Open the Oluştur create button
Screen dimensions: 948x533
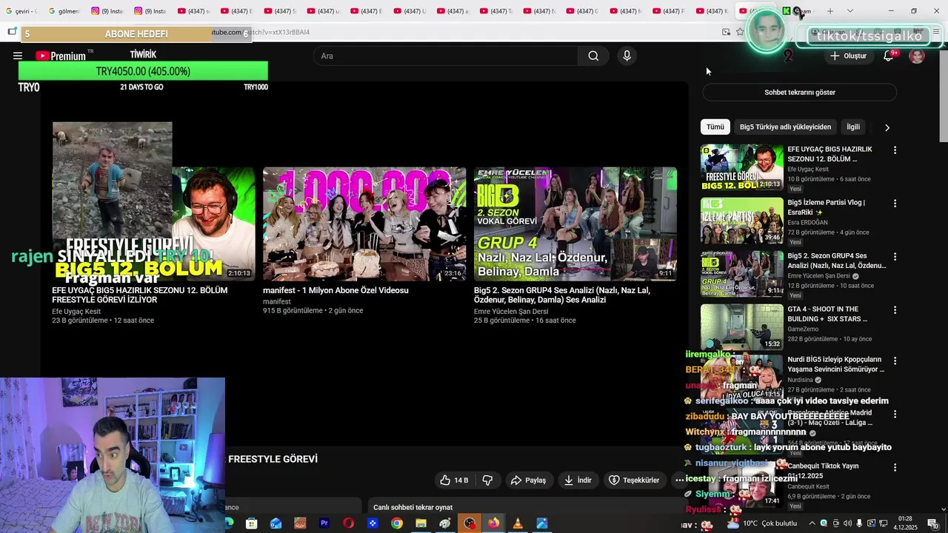[x=848, y=56]
